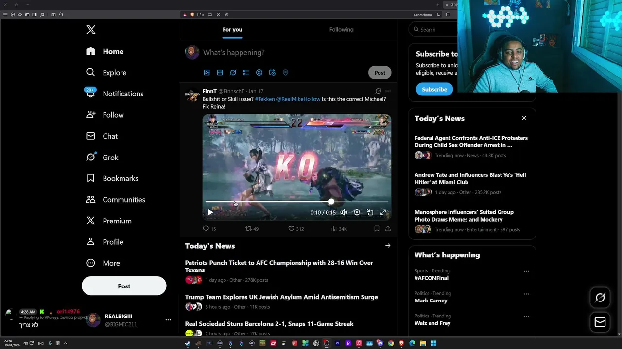Screen dimensions: 622x349
Task: Bookmark FinnT's post
Action: point(377,229)
